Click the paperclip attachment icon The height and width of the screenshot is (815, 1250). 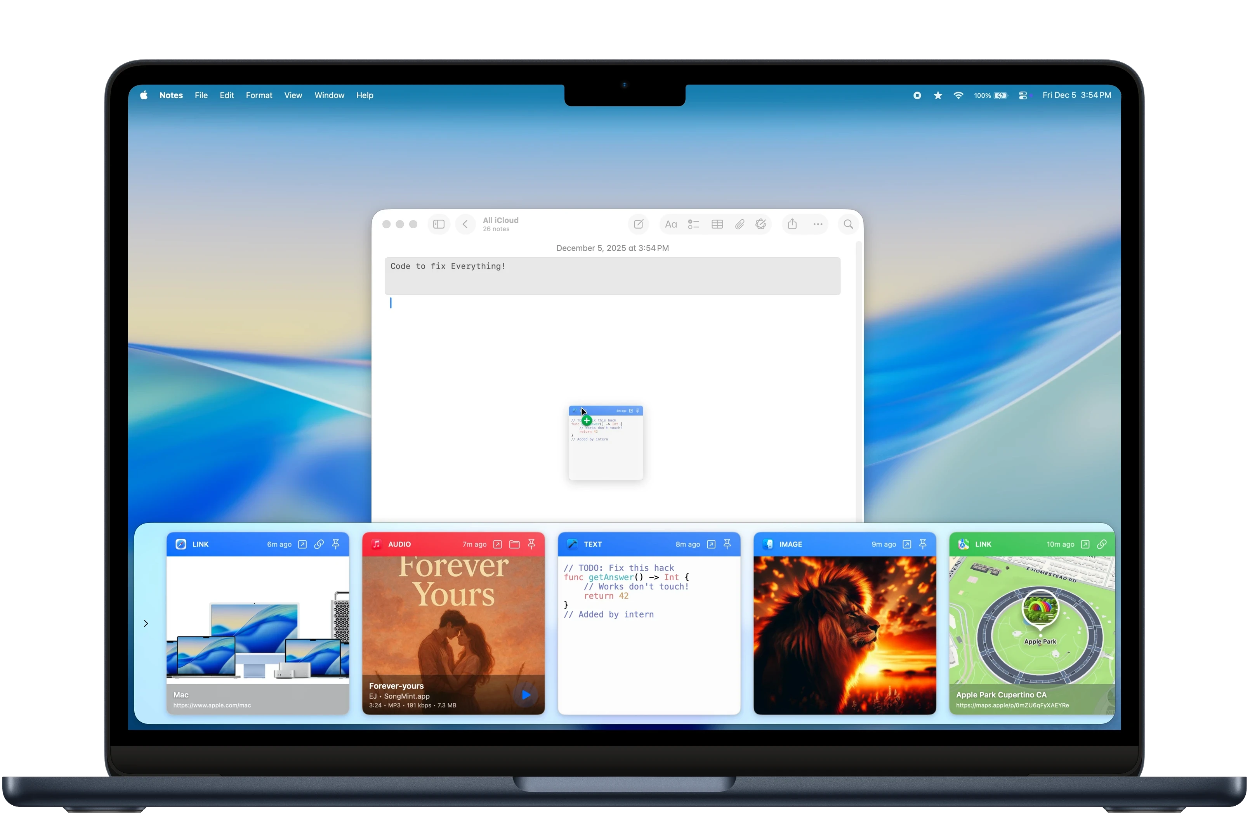pos(740,224)
